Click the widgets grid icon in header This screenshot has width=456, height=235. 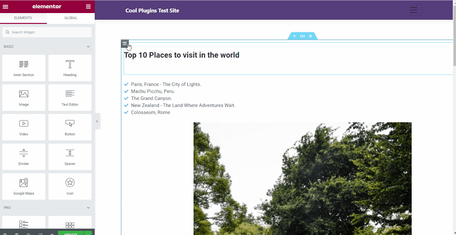tap(88, 7)
